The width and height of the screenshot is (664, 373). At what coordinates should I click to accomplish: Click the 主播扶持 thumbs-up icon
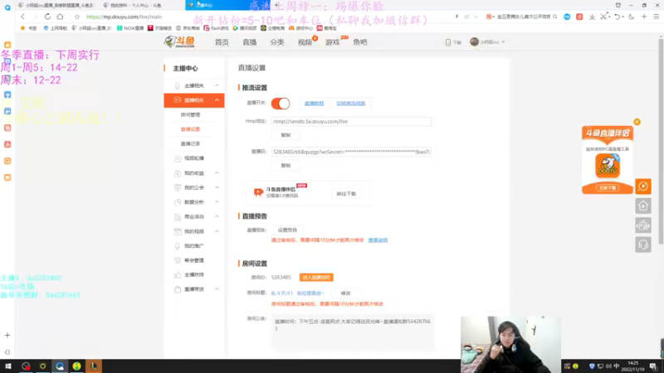coord(178,275)
